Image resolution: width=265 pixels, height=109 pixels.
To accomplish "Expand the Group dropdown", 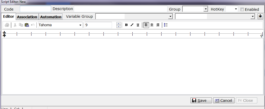I will [206, 9].
